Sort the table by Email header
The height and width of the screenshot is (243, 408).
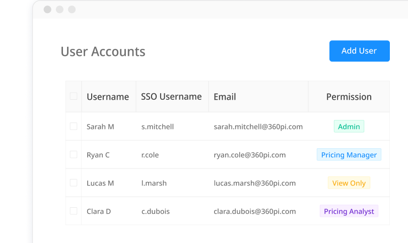coord(225,97)
